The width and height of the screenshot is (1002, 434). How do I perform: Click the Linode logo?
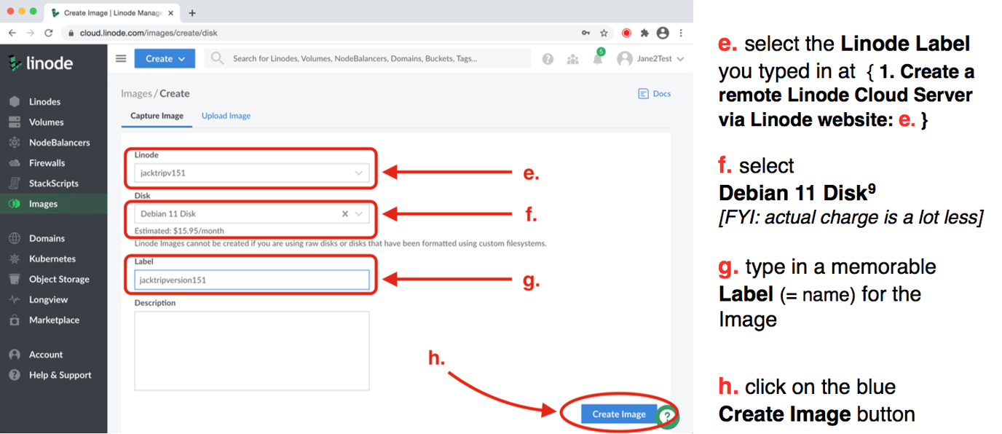pos(41,63)
